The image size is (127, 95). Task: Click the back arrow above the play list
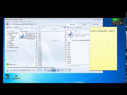pyautogui.click(x=68, y=40)
